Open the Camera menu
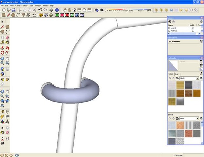 pyautogui.click(x=18, y=6)
